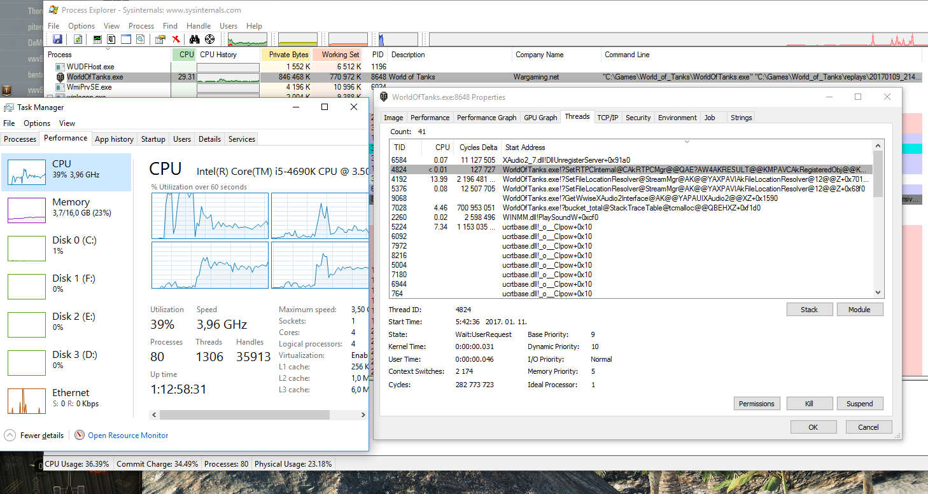Click the Kill thread button
928x494 pixels.
[809, 404]
